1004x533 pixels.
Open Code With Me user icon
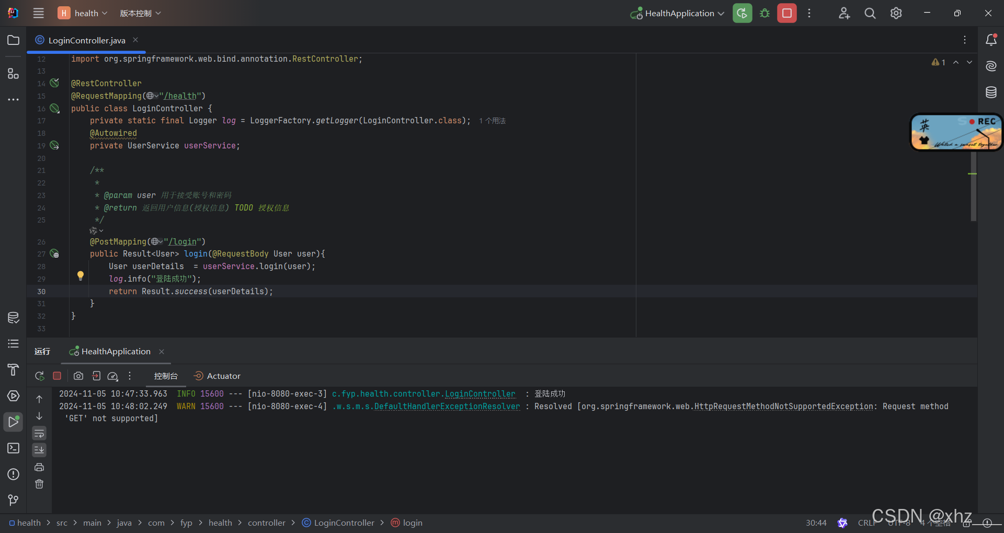pos(844,13)
